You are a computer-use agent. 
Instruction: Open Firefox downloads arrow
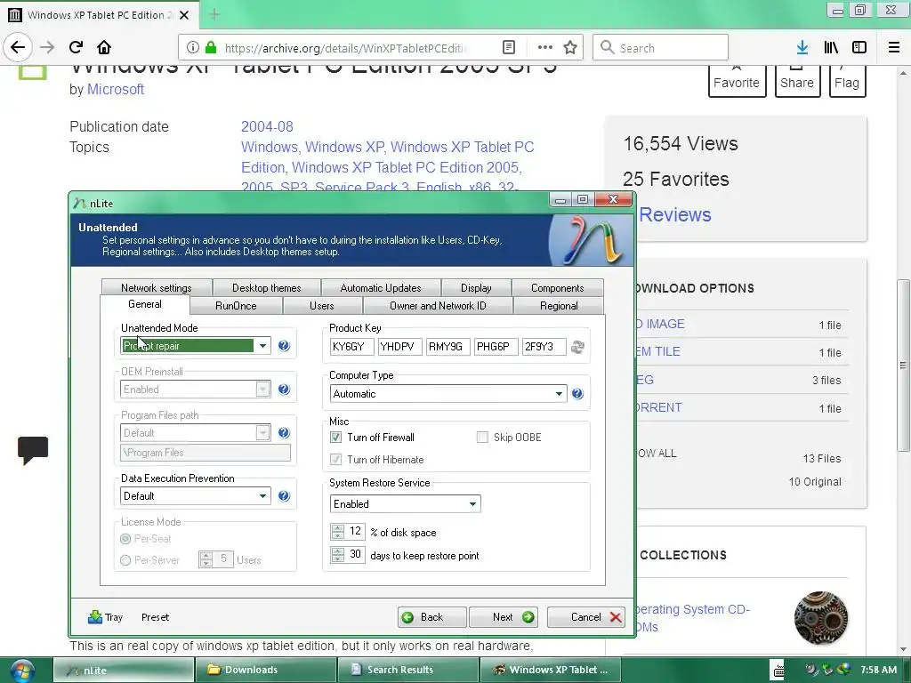[802, 47]
